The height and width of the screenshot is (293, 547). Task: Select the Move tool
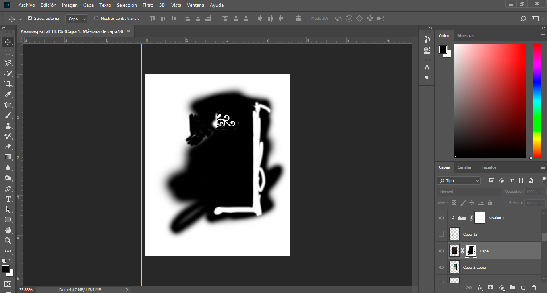pyautogui.click(x=8, y=41)
